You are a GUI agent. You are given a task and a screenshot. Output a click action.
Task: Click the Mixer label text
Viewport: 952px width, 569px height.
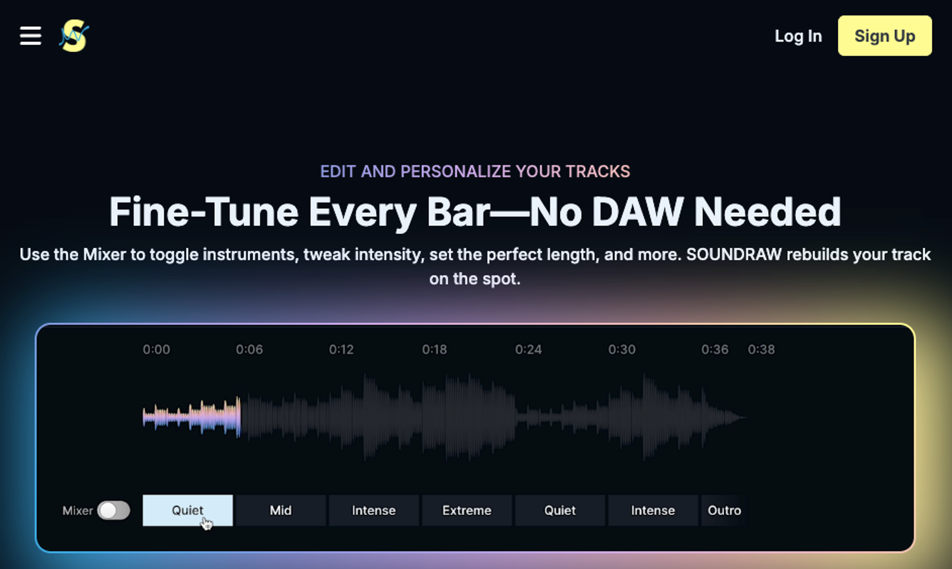pyautogui.click(x=77, y=511)
